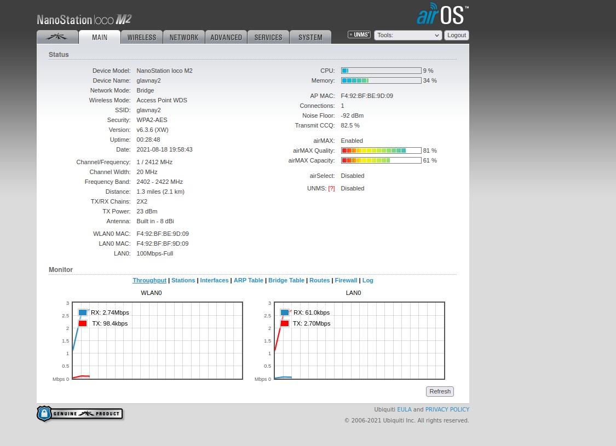Click the Network Mode value Bridge
Viewport: 616px width, 446px height.
point(145,90)
